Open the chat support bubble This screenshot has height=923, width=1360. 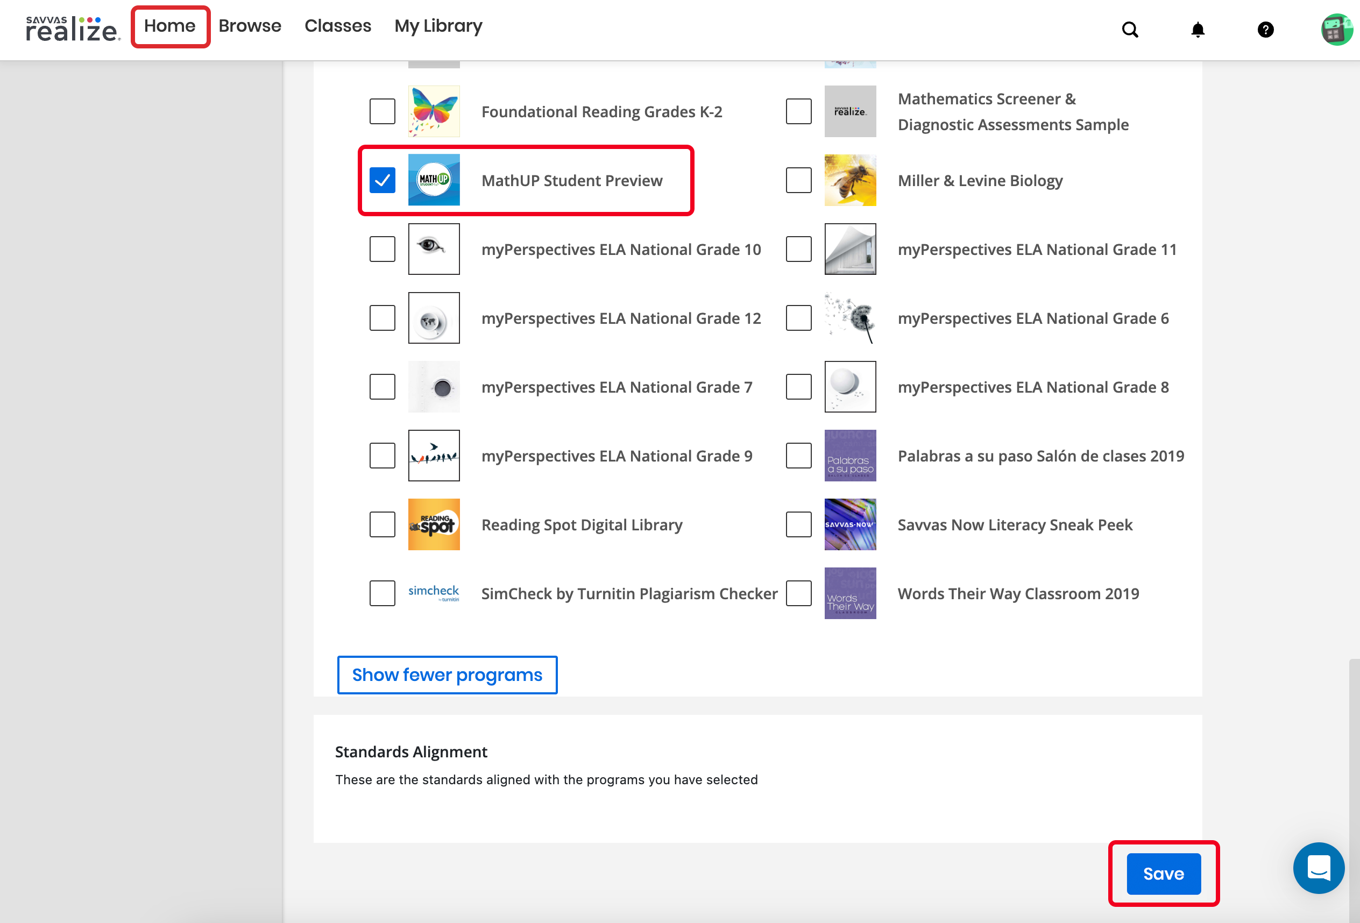click(x=1319, y=868)
